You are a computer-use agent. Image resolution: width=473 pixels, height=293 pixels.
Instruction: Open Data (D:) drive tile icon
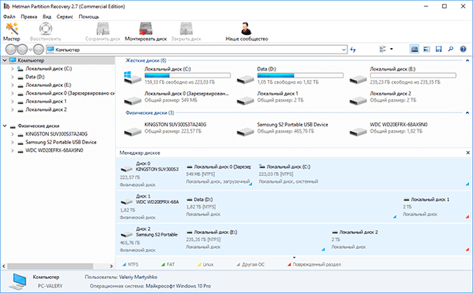point(245,79)
